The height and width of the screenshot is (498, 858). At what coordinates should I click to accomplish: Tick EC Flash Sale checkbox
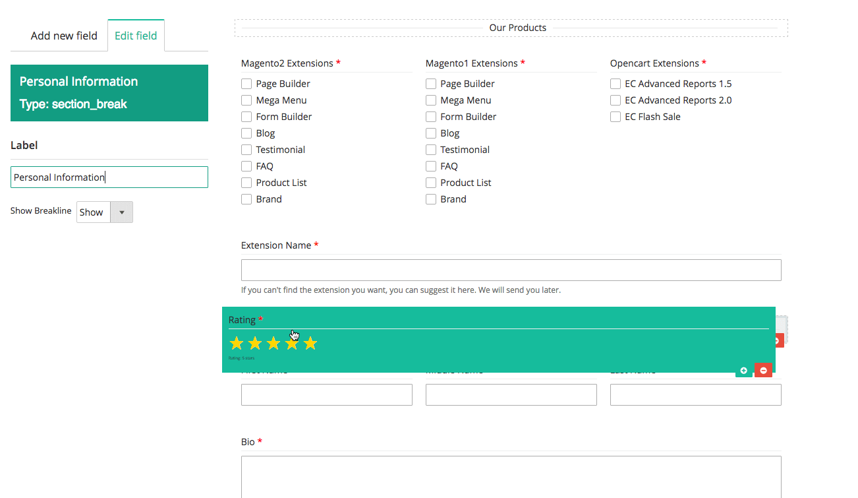615,117
